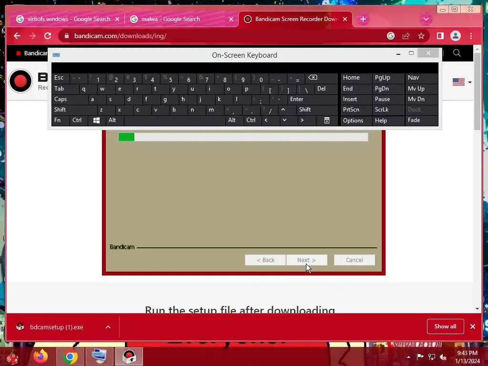Click the Enter key on keyboard
The height and width of the screenshot is (366, 488).
[312, 99]
